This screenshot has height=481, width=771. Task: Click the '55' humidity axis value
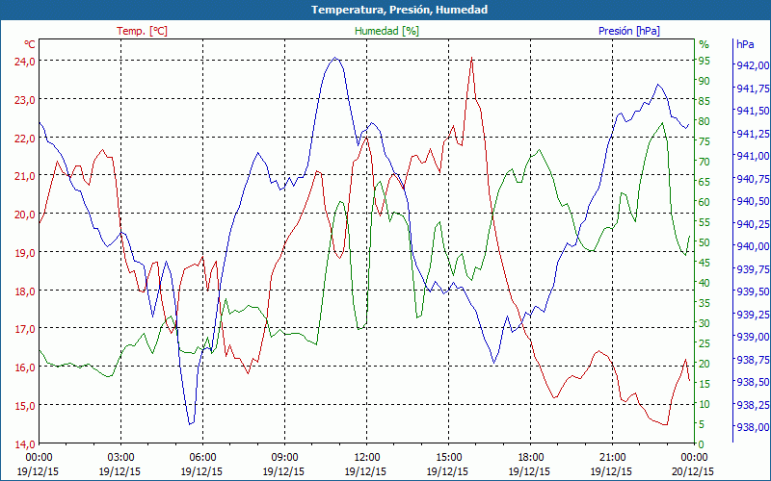[x=705, y=222]
